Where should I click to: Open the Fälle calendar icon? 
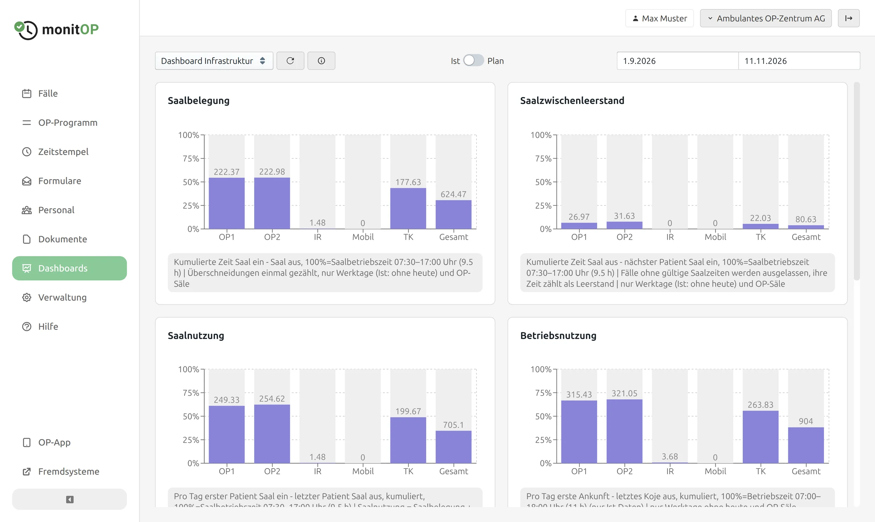(x=27, y=94)
